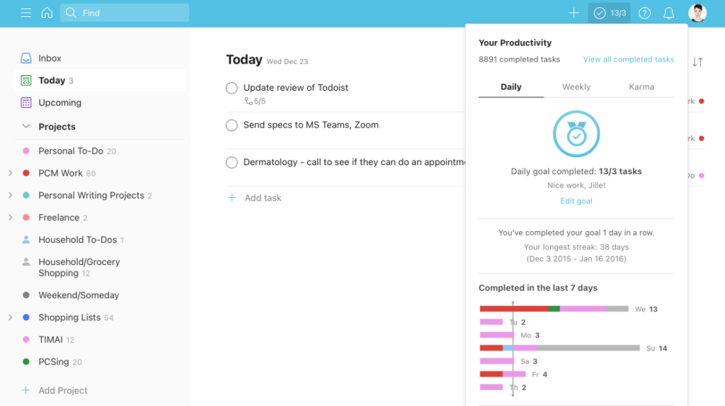
Task: Switch to the Daily tab
Action: click(x=511, y=87)
